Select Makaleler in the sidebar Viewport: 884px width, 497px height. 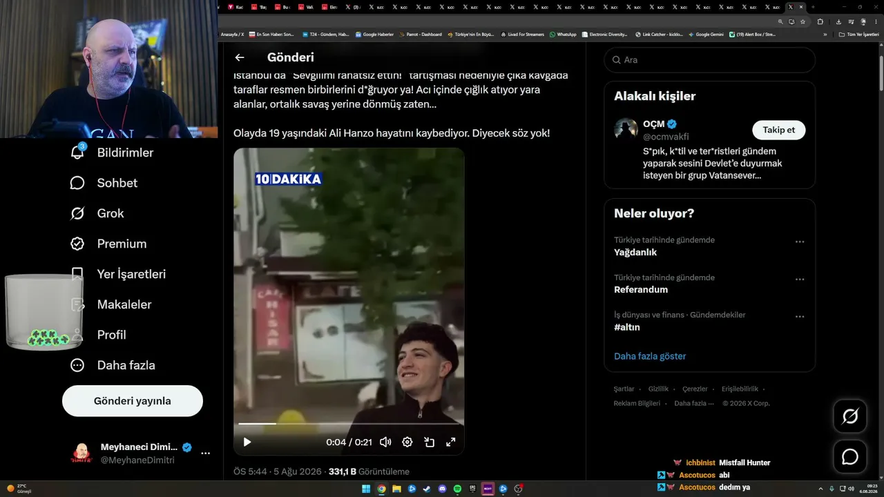(124, 304)
